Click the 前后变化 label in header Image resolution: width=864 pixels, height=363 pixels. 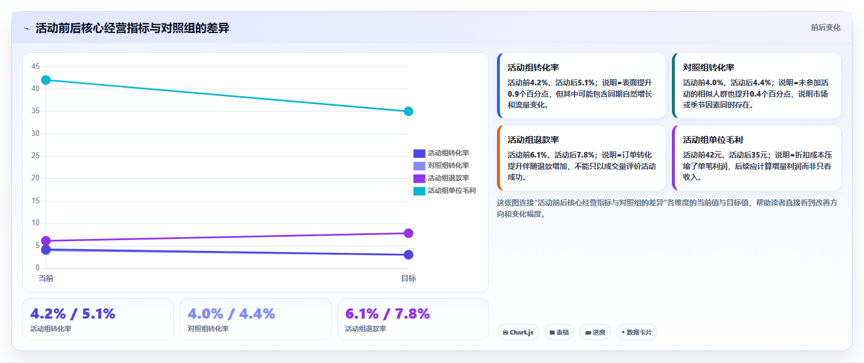825,27
